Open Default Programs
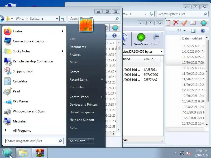This screenshot has width=211, height=158. [x=82, y=112]
